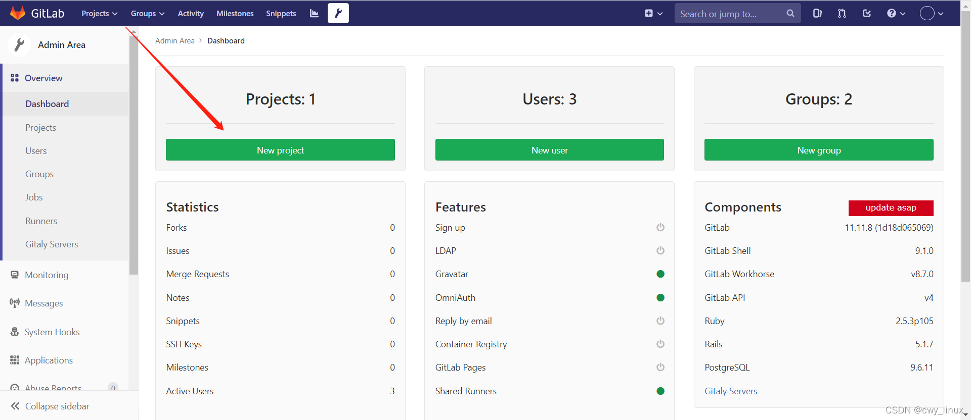This screenshot has height=420, width=971.
Task: Open the Admin Area wrench icon in navbar
Action: point(338,13)
